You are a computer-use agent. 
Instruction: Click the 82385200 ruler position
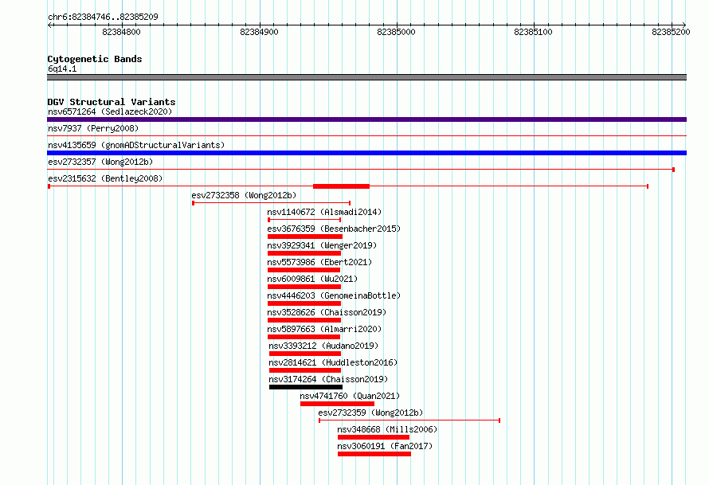pos(671,32)
